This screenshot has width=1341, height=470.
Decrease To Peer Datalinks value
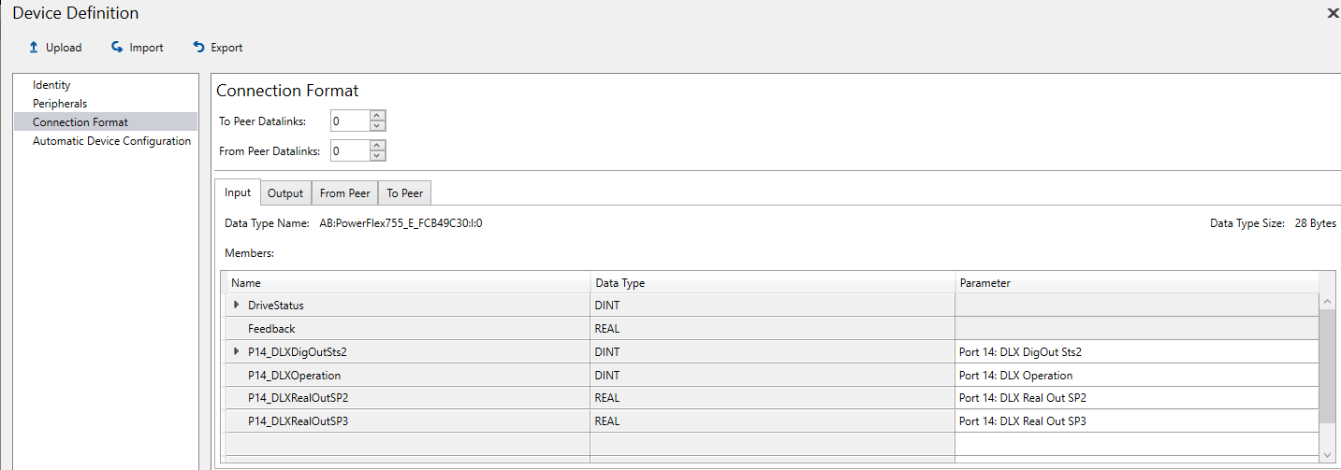click(377, 125)
